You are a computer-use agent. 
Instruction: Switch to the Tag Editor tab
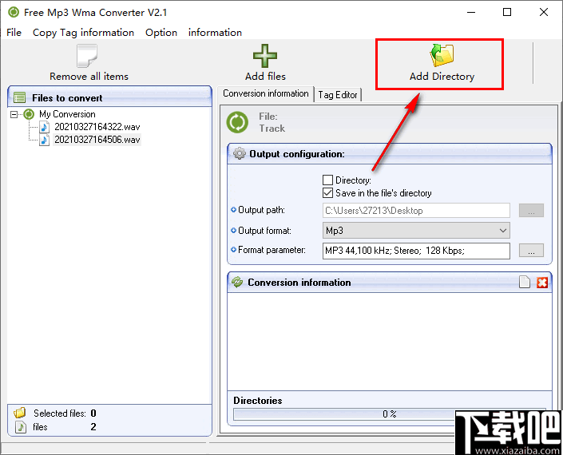(338, 95)
